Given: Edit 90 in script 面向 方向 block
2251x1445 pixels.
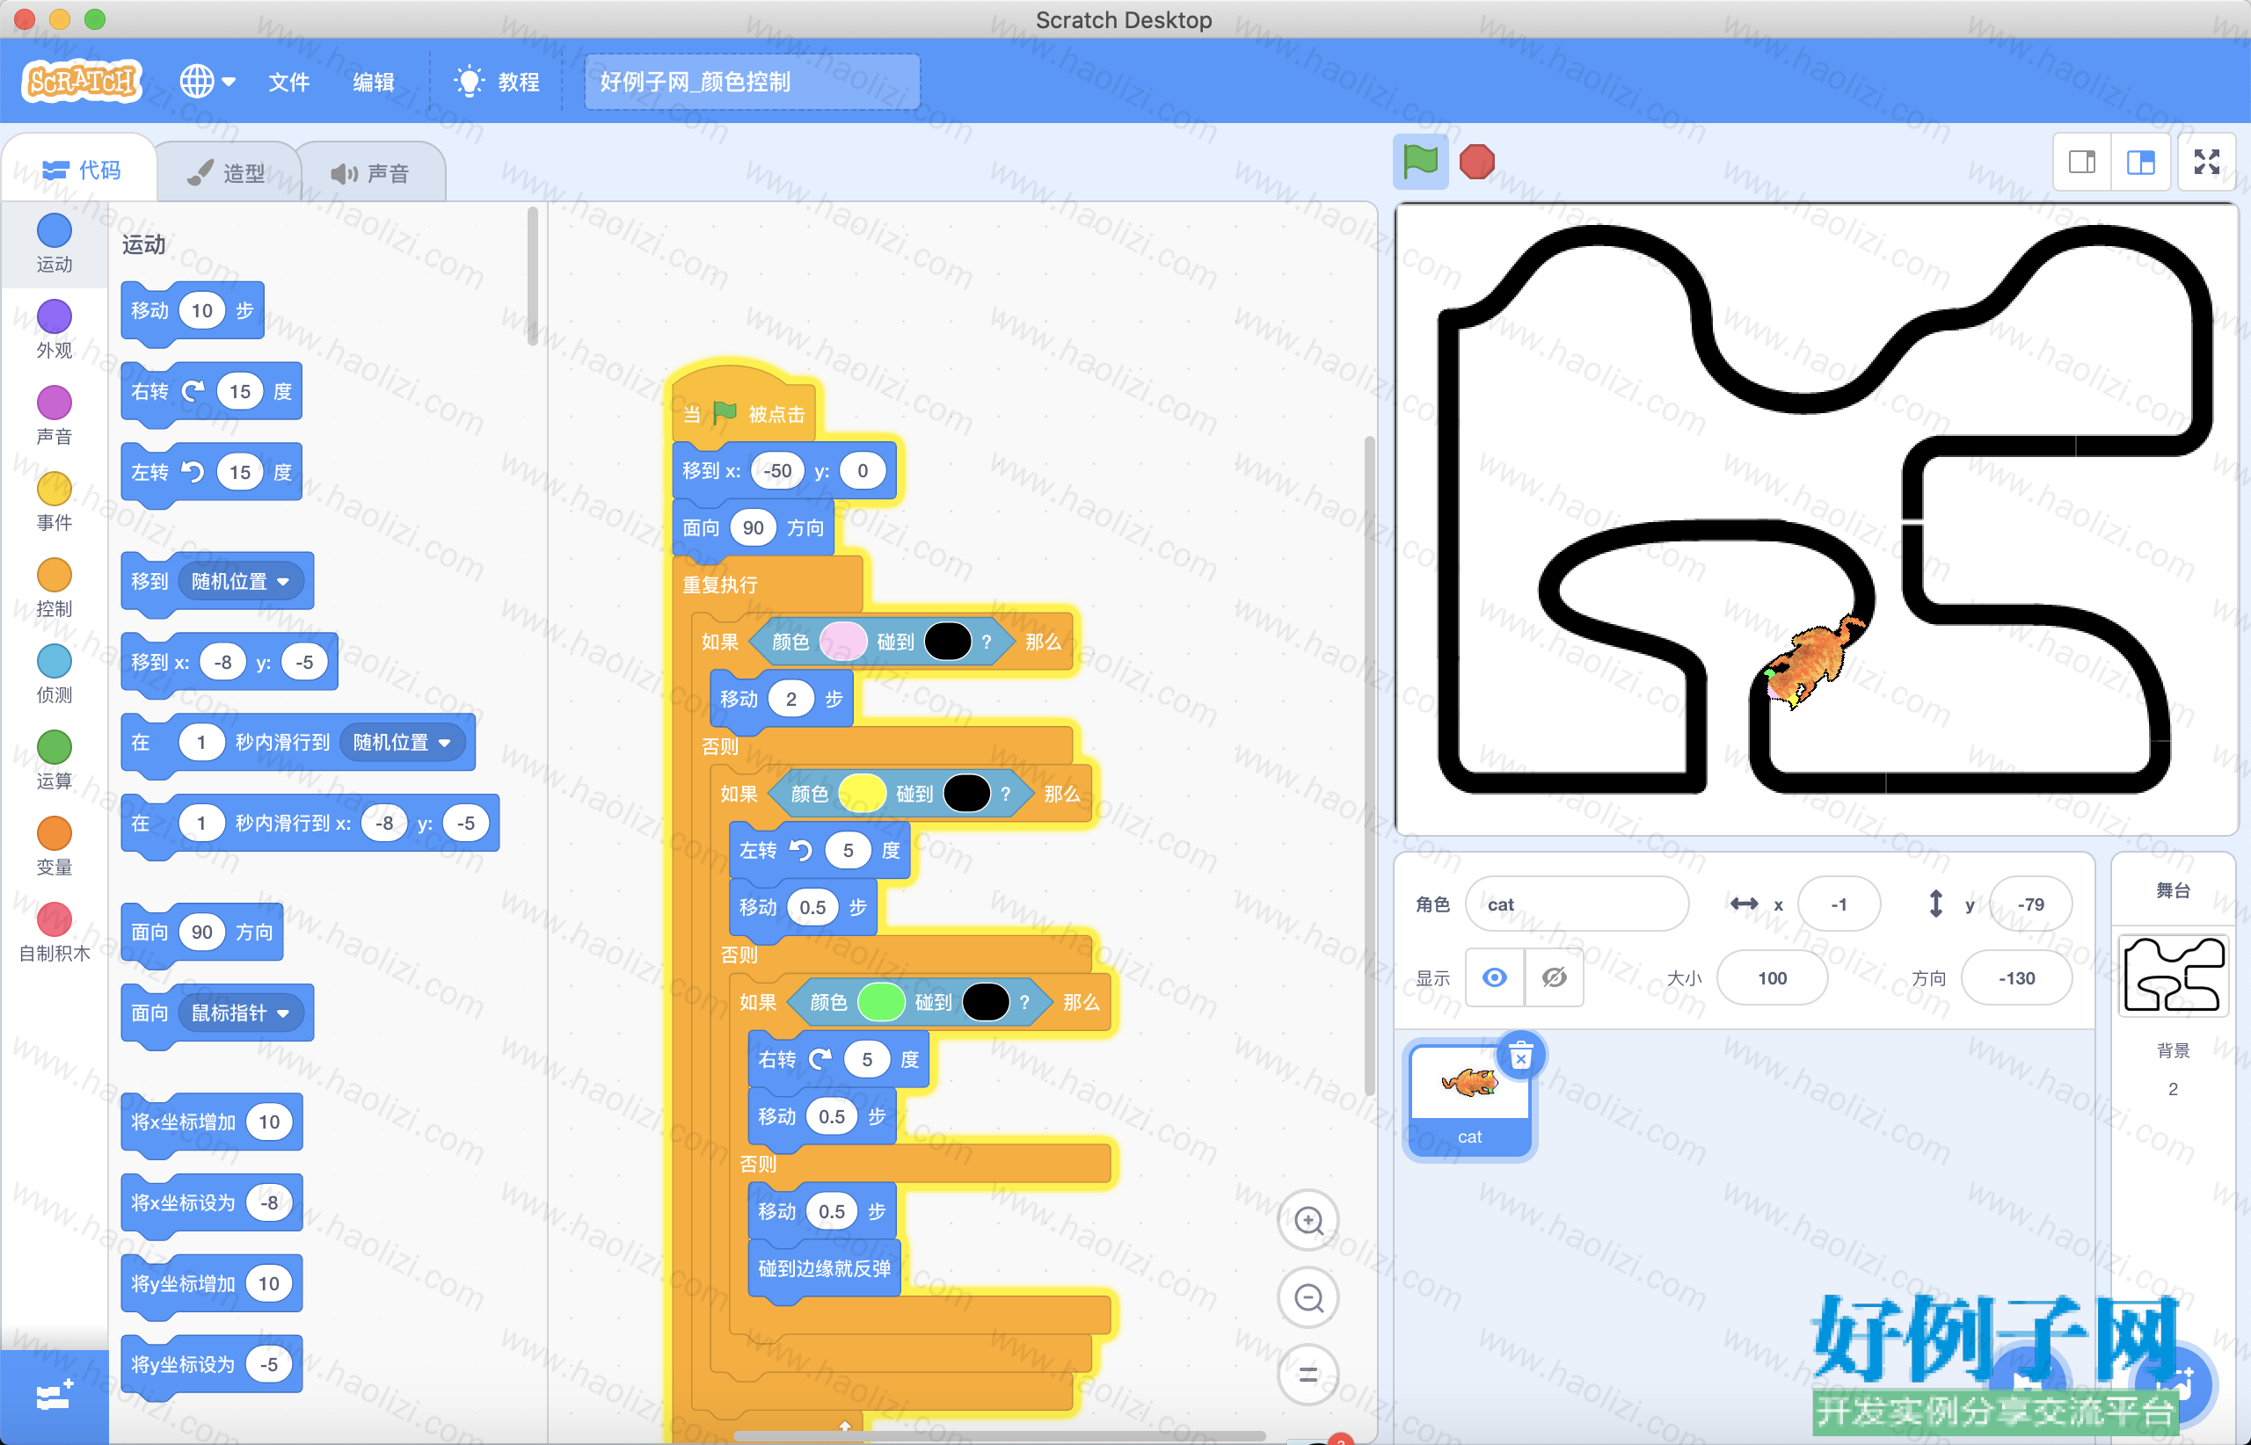Looking at the screenshot, I should [x=753, y=528].
